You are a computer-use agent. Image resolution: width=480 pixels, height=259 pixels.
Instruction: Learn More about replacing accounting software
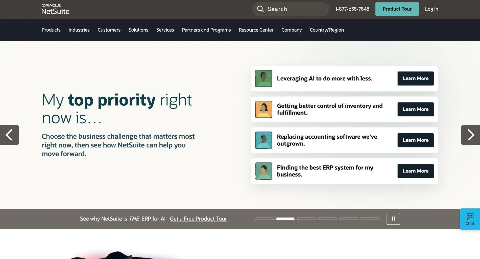416,140
